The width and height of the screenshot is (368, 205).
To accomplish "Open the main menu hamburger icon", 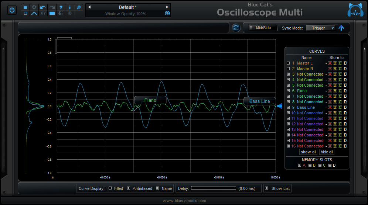I will tap(25, 7).
